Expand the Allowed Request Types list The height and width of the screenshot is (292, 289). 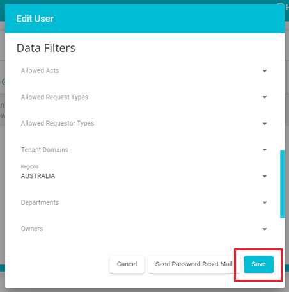pyautogui.click(x=144, y=97)
